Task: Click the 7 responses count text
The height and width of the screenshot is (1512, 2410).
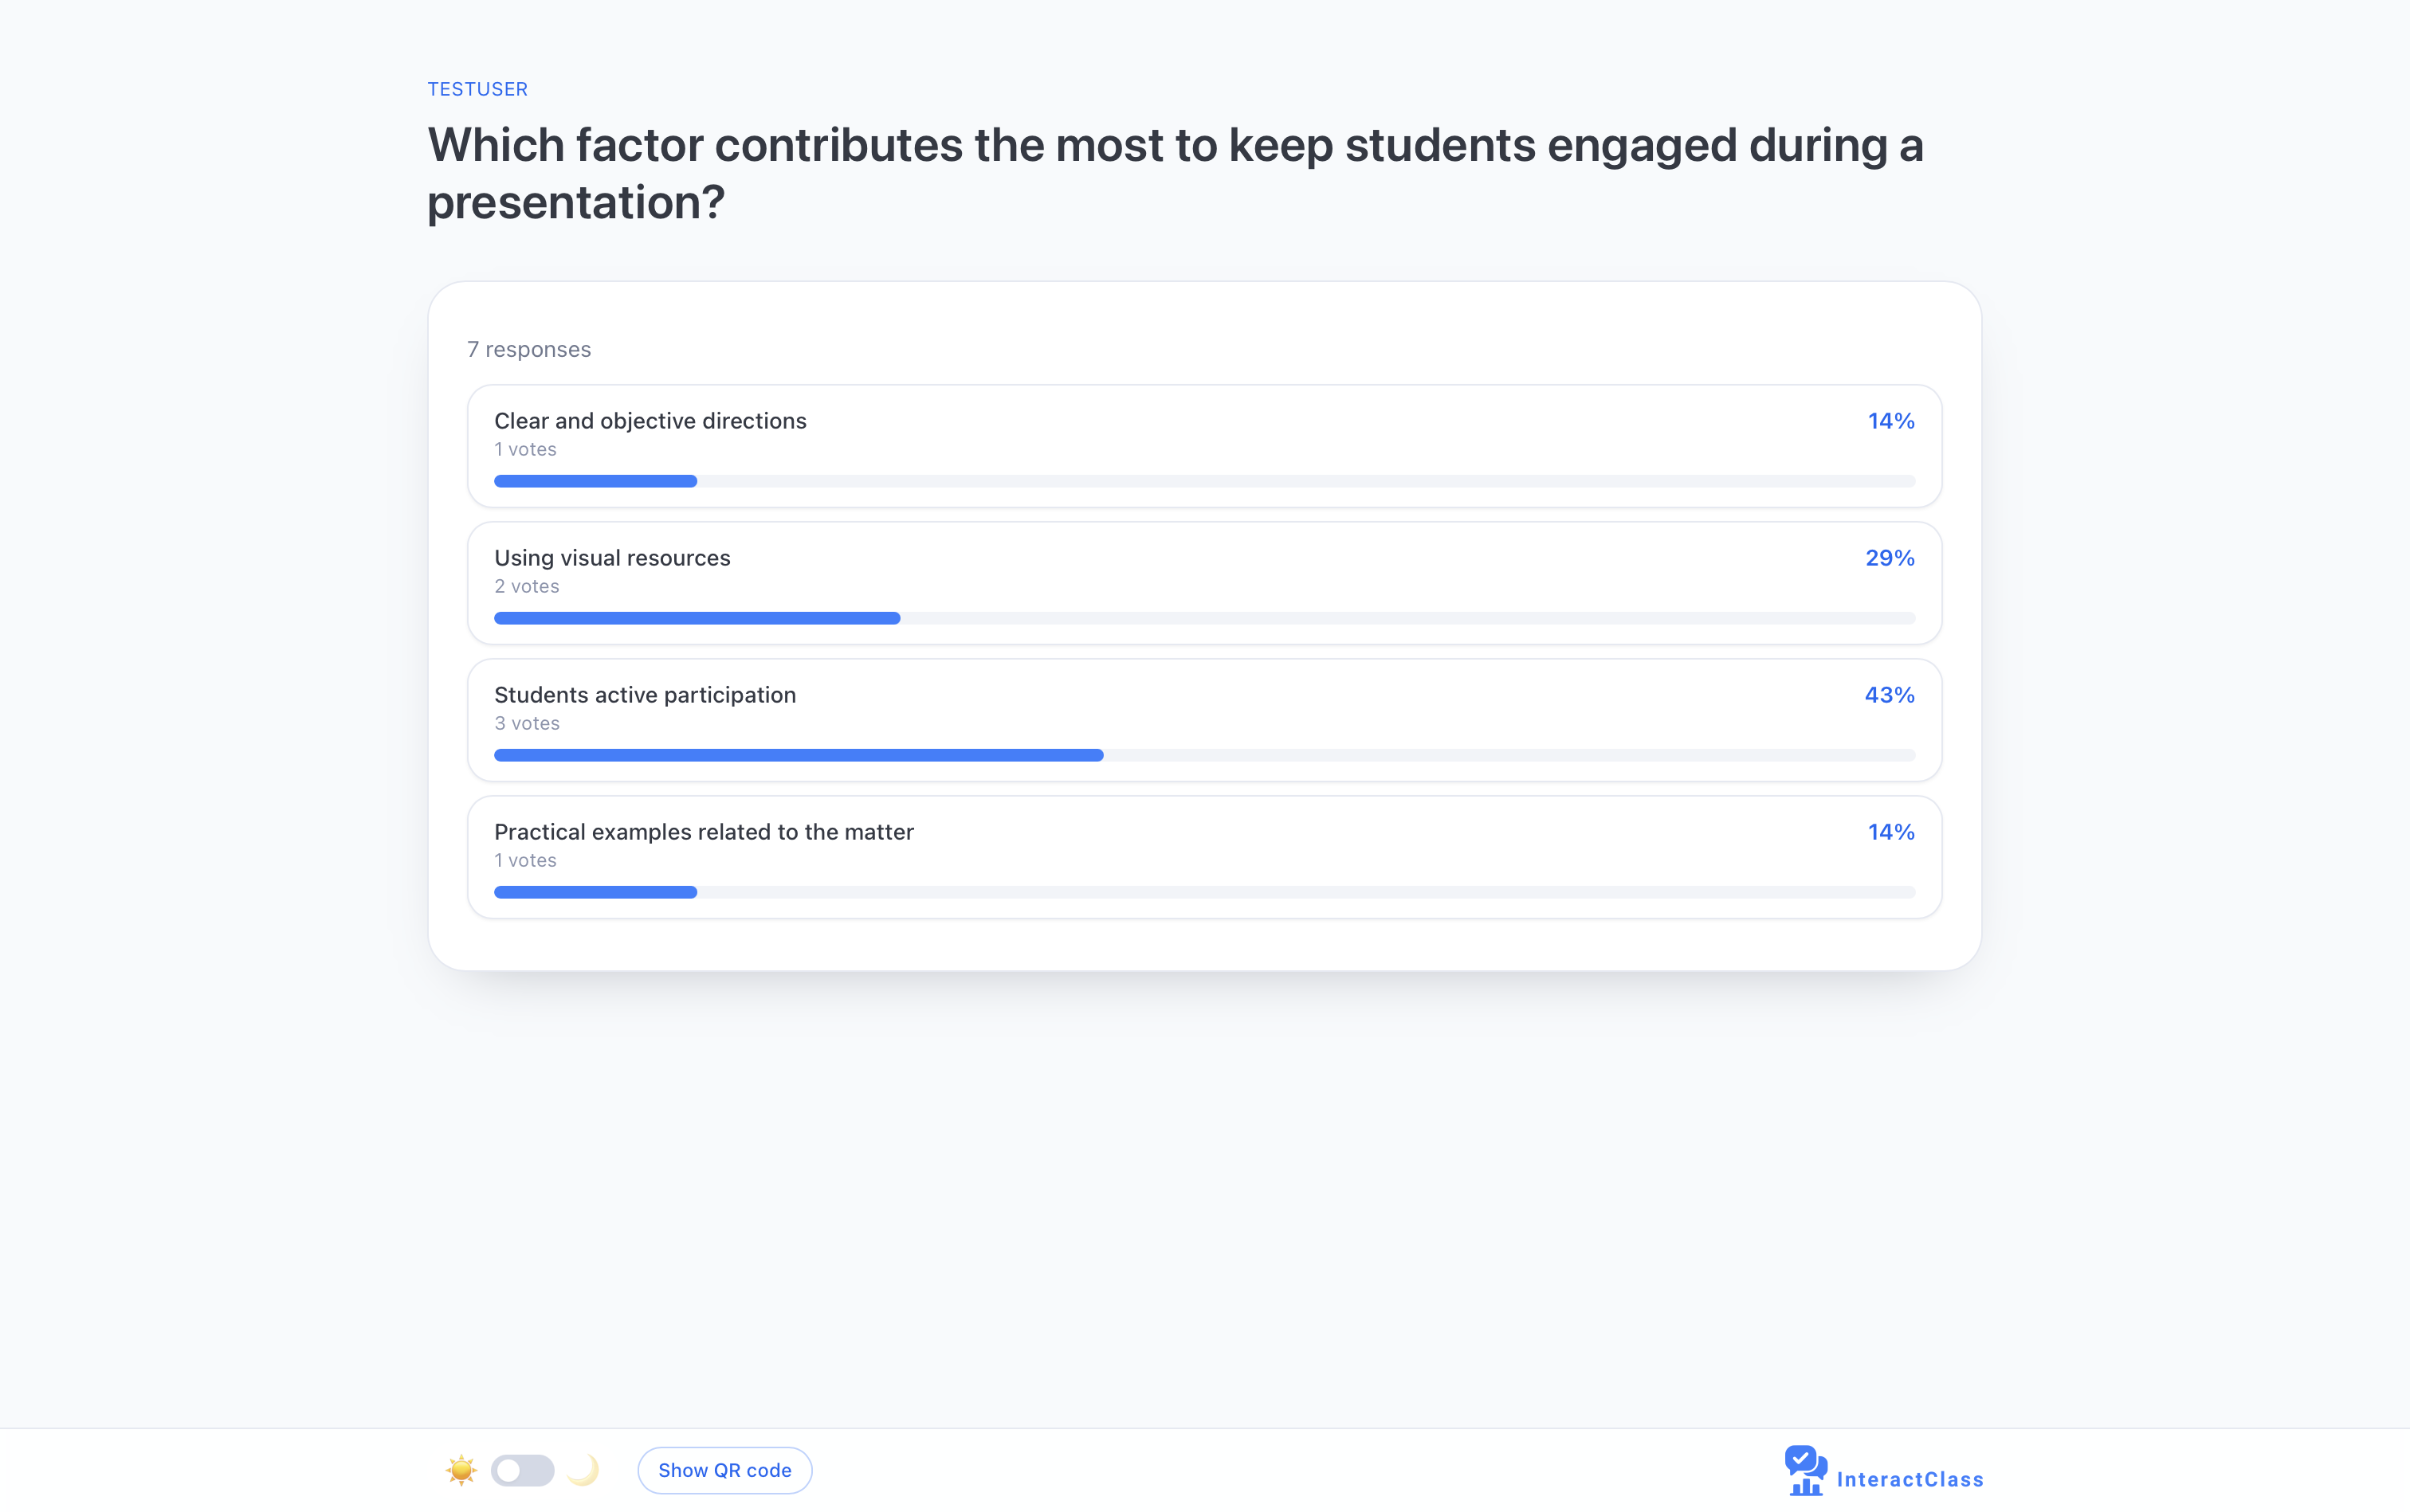Action: point(529,349)
